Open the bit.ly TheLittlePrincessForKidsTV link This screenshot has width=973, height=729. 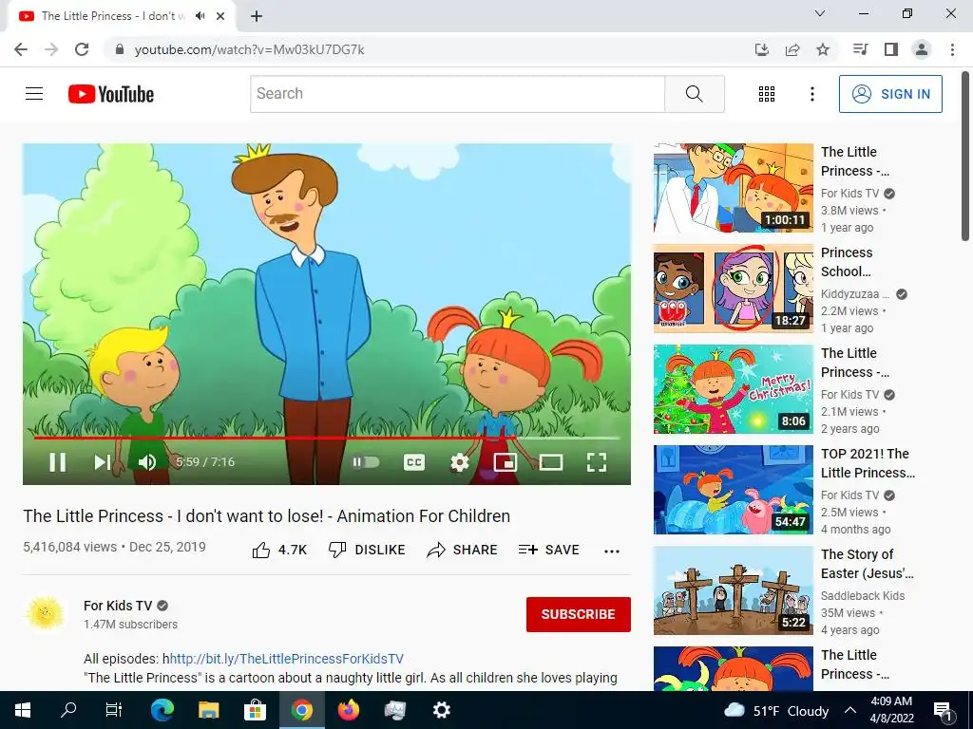point(287,659)
